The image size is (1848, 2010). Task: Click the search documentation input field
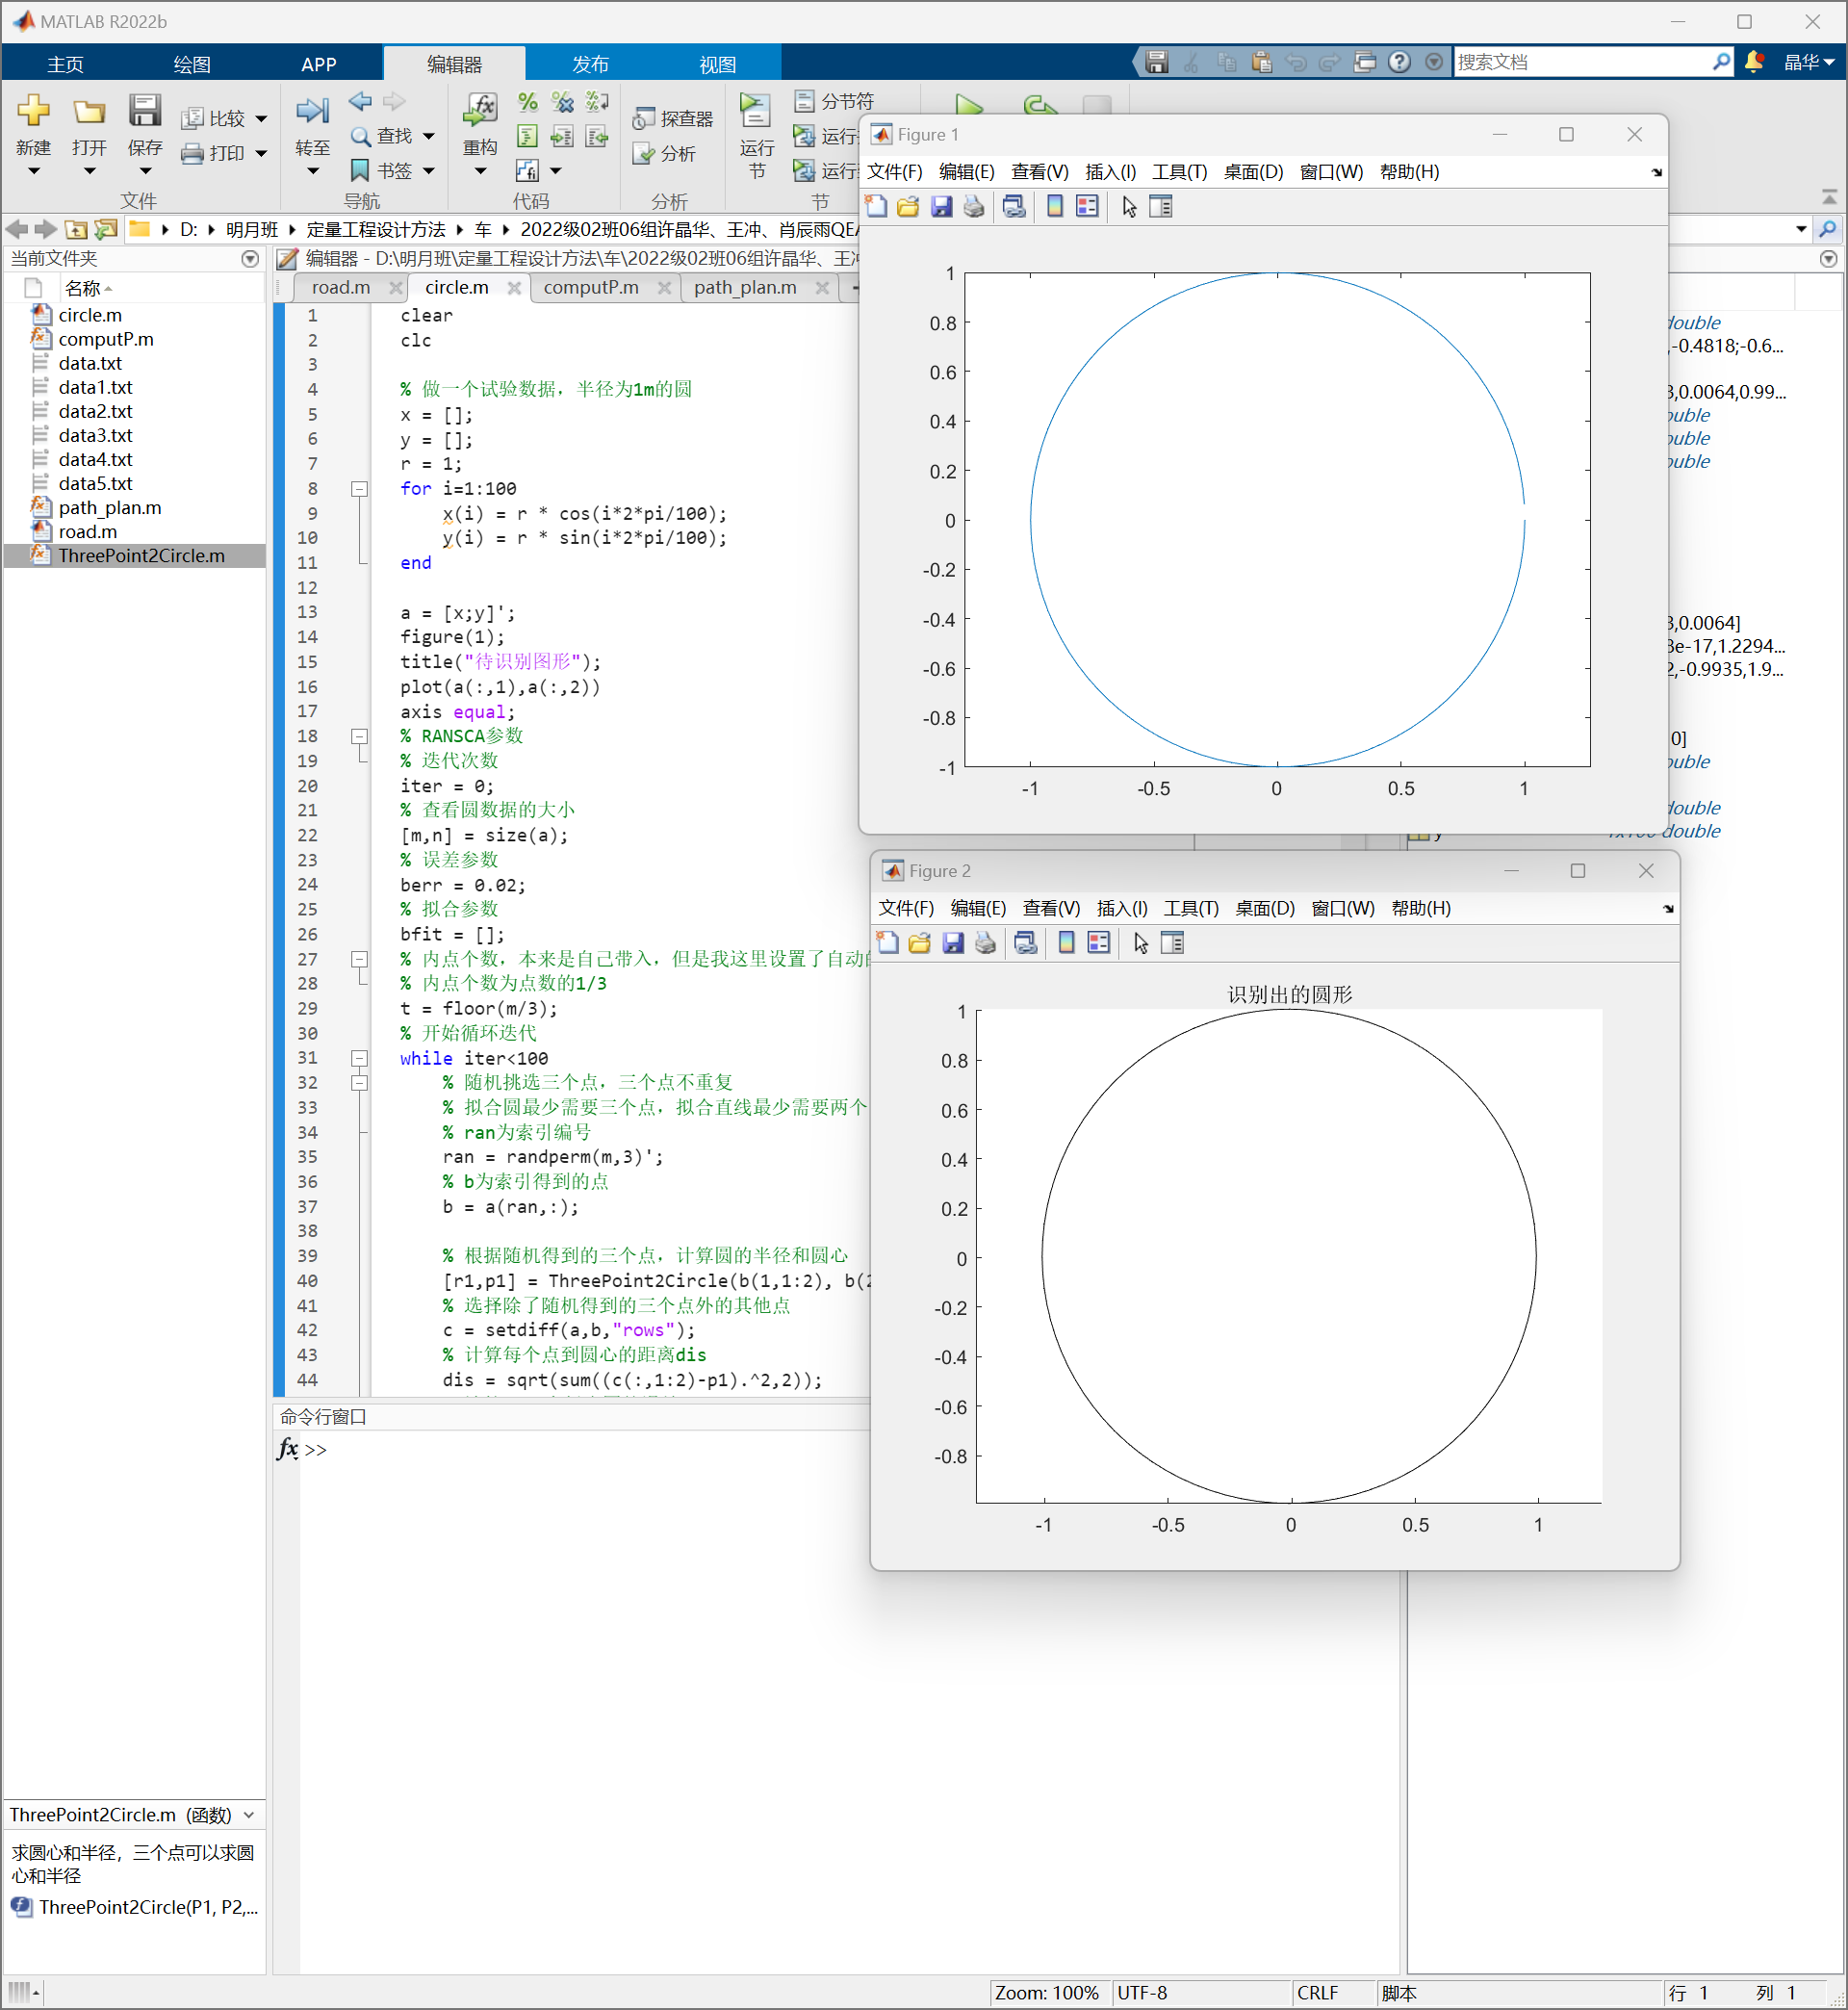[x=1582, y=62]
